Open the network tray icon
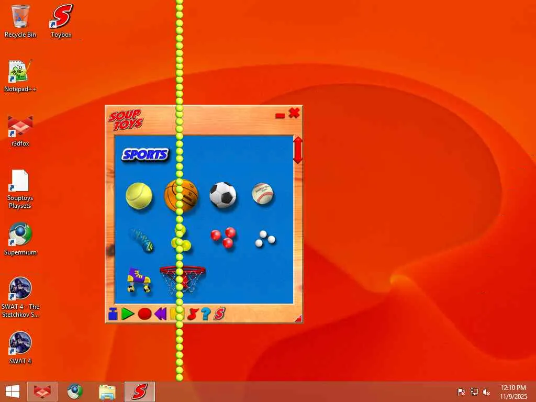This screenshot has width=536, height=402. [x=474, y=392]
